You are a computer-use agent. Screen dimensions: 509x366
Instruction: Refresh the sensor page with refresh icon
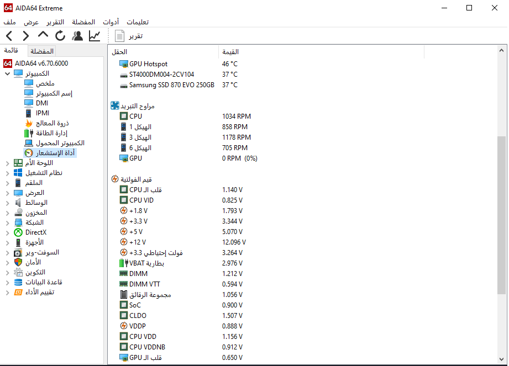click(60, 36)
